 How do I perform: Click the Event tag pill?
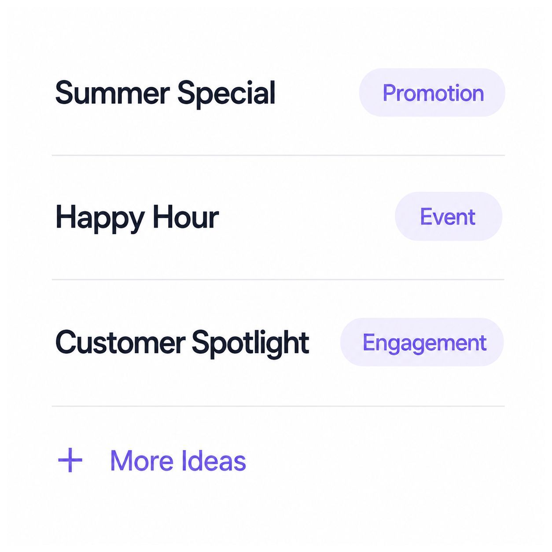[x=448, y=216]
